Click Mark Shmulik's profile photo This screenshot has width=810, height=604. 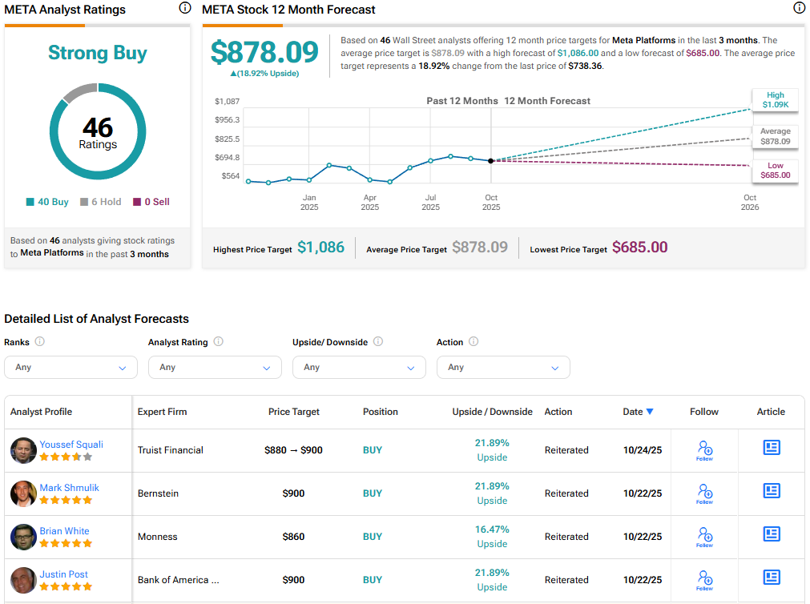[23, 493]
